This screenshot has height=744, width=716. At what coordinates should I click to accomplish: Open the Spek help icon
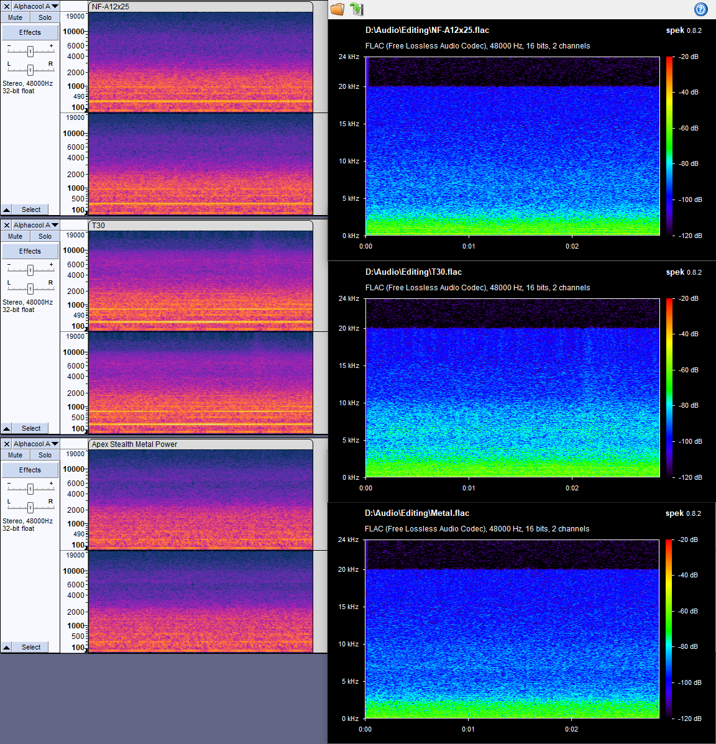(x=700, y=9)
